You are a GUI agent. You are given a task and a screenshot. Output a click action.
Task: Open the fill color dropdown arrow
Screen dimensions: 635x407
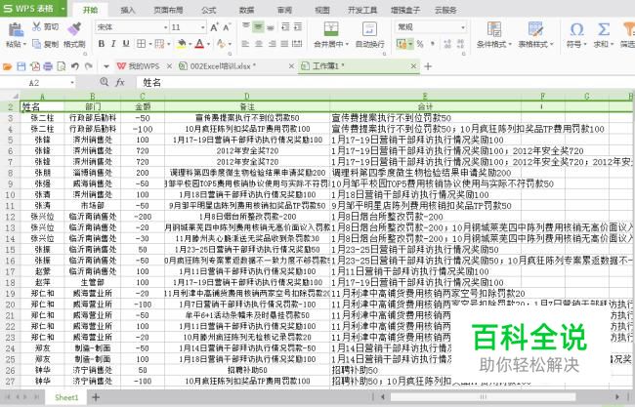click(x=190, y=44)
